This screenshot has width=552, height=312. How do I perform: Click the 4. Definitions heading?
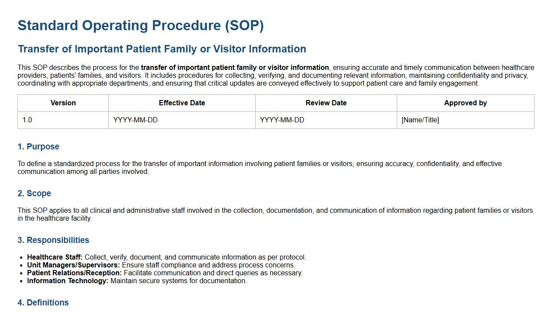(43, 303)
